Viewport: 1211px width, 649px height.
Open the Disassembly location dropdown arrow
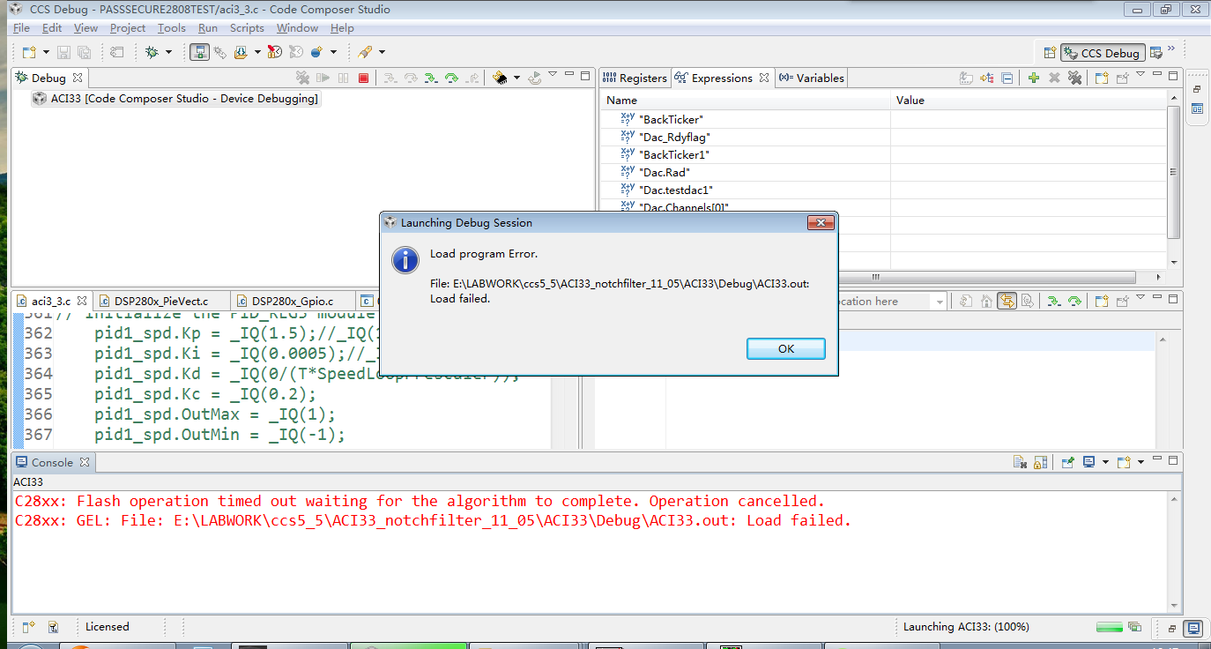[939, 302]
